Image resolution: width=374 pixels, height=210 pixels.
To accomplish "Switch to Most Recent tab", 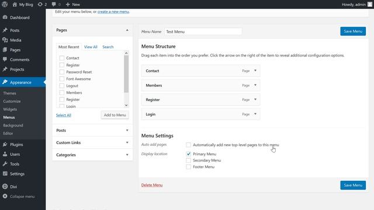I will pos(69,47).
